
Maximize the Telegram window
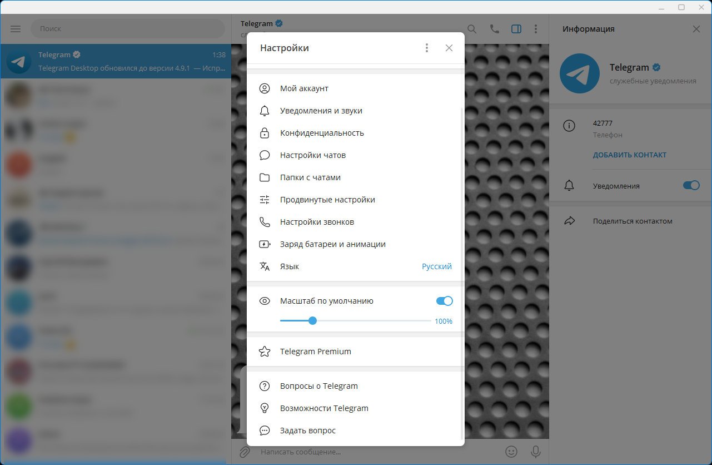681,7
